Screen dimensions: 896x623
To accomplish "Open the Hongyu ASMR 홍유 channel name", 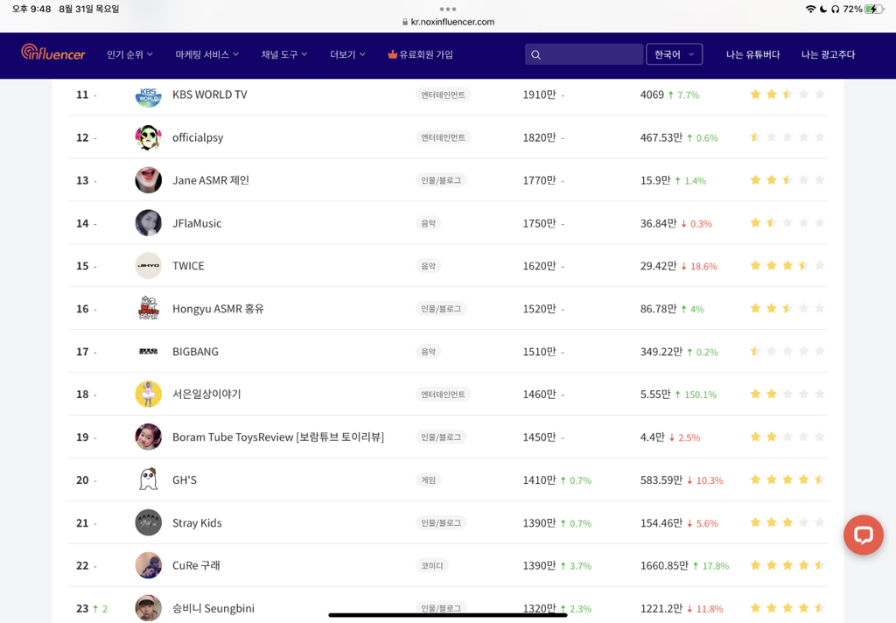I will [x=218, y=309].
